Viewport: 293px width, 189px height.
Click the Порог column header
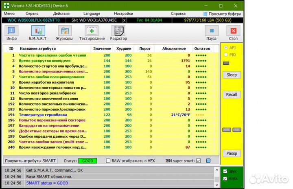pos(145,48)
